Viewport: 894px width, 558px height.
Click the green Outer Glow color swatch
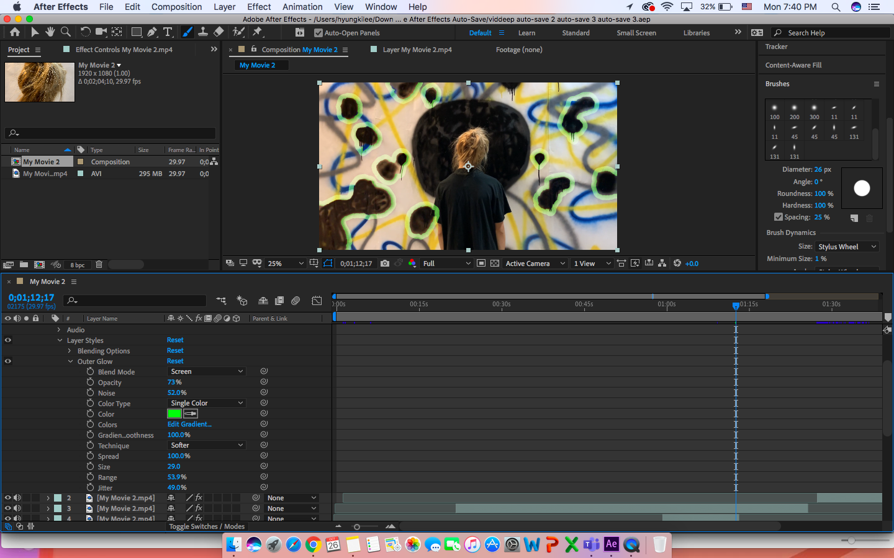click(174, 414)
